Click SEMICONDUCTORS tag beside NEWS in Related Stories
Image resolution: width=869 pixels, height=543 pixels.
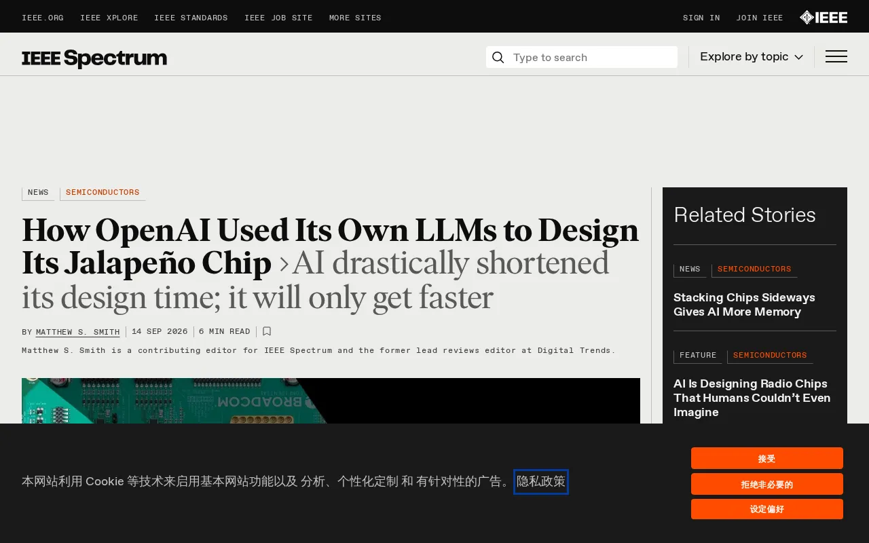(x=754, y=269)
